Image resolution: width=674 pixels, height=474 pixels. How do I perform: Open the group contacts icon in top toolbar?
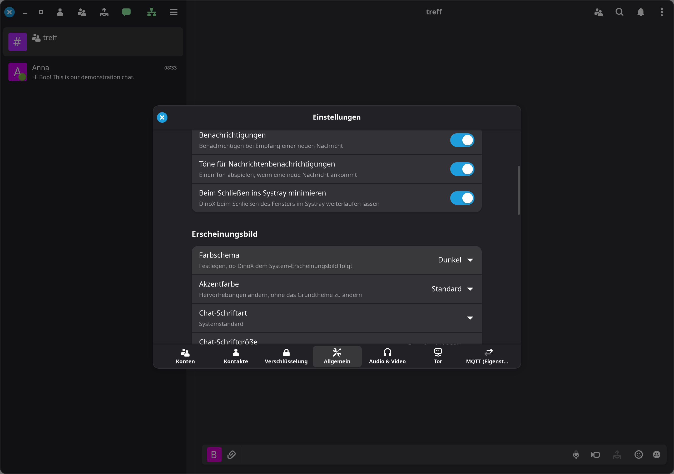pyautogui.click(x=82, y=12)
